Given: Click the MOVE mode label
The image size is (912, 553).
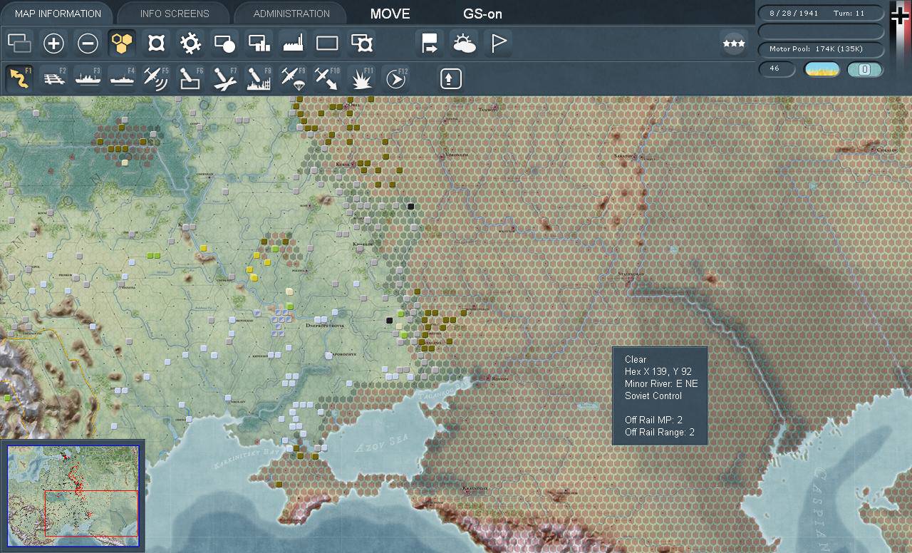Looking at the screenshot, I should tap(390, 14).
